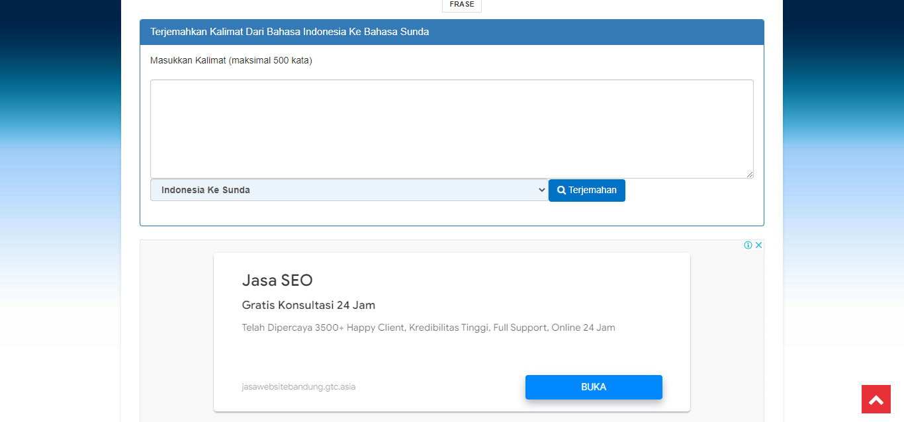Open the Jasa SEO ad headline
This screenshot has width=904, height=422.
click(277, 280)
